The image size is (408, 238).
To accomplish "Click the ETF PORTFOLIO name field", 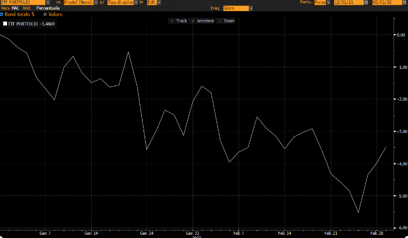I will 22,3.
